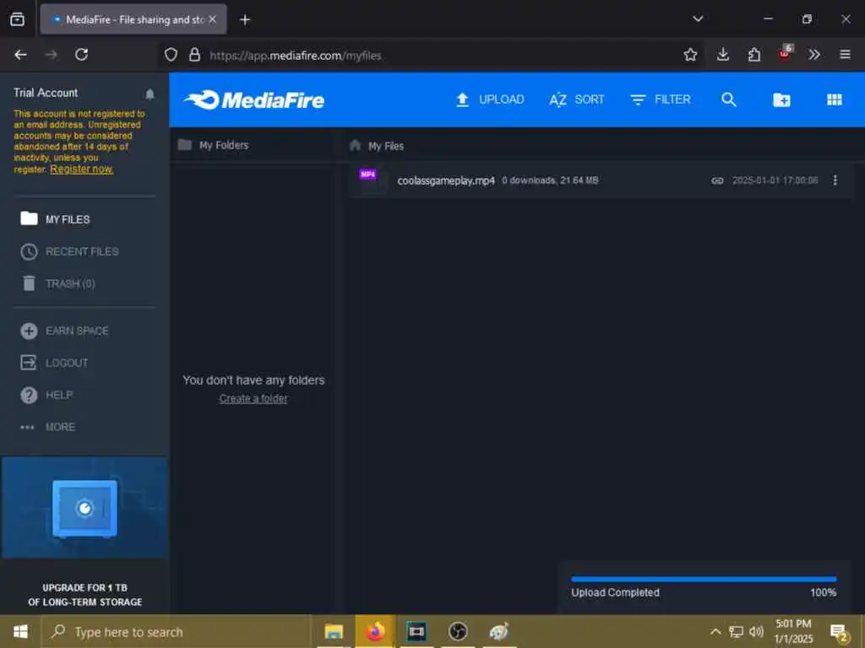This screenshot has height=648, width=865.
Task: Expand the More menu in sidebar
Action: (47, 427)
